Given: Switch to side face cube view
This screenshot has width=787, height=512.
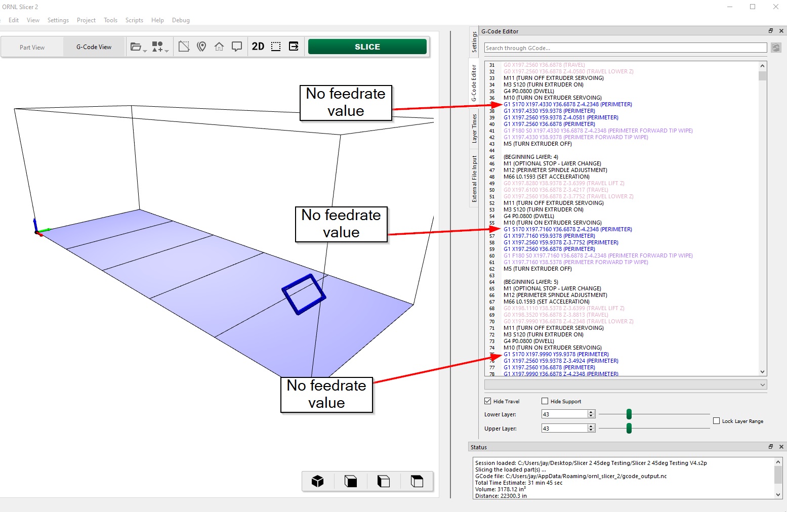Looking at the screenshot, I should (x=384, y=481).
